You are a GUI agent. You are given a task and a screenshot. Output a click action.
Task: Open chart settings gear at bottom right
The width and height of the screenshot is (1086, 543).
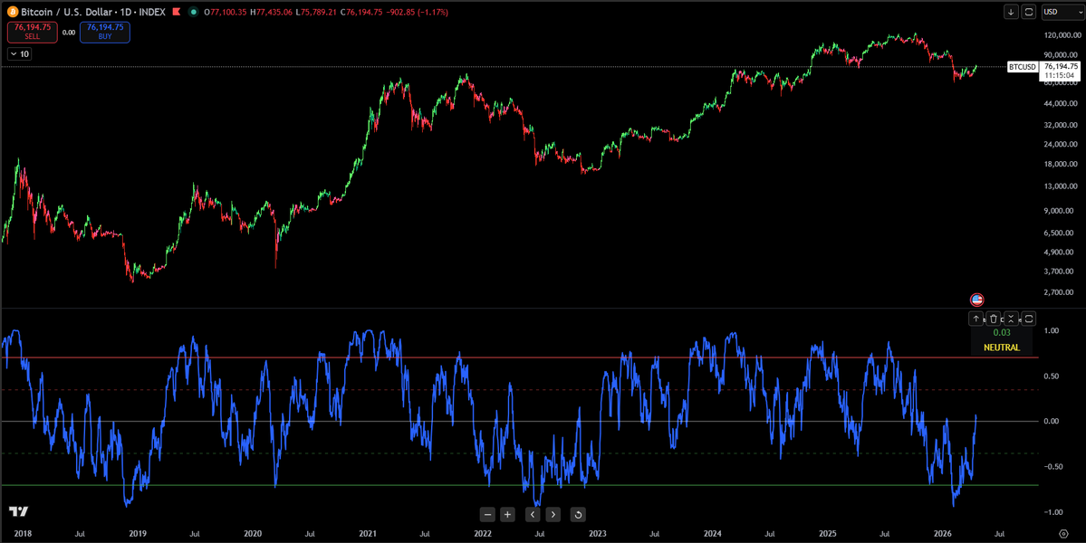pyautogui.click(x=1064, y=533)
